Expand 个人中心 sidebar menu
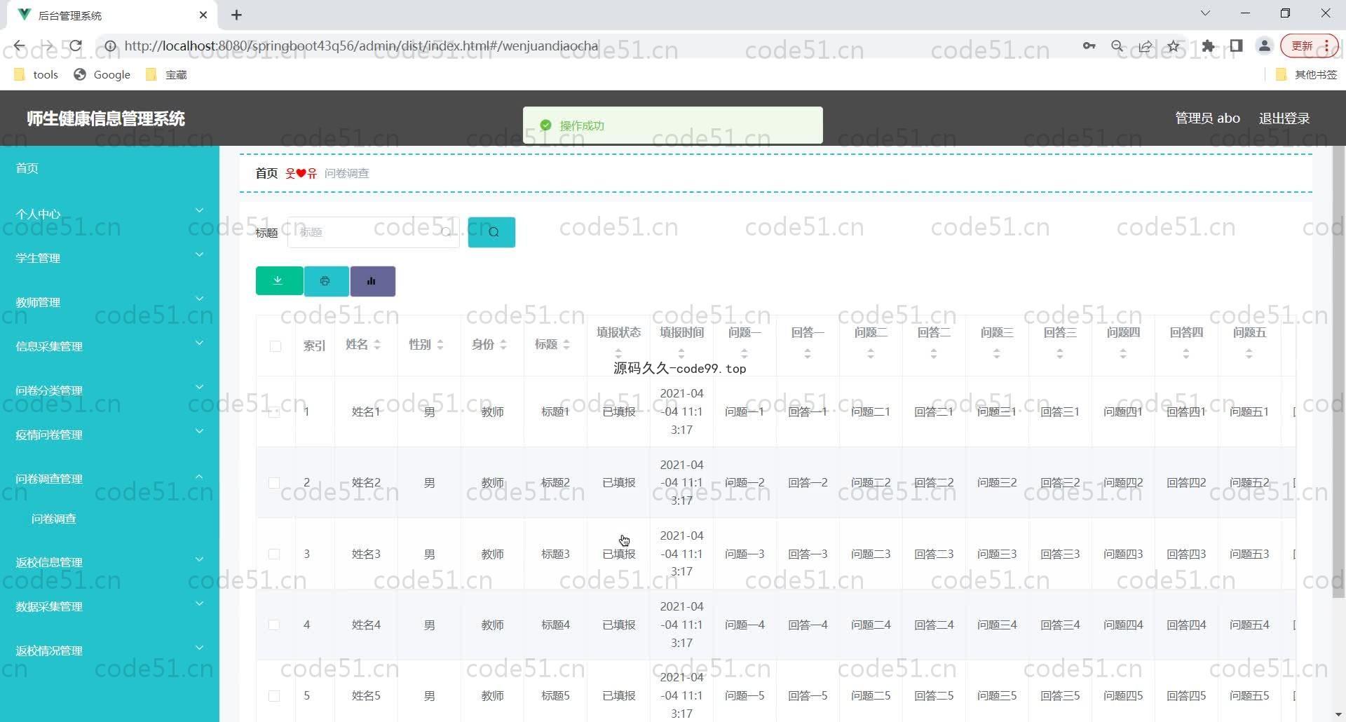 [109, 213]
